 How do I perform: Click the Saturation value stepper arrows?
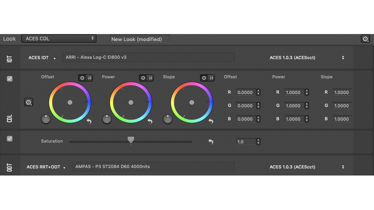pyautogui.click(x=258, y=142)
